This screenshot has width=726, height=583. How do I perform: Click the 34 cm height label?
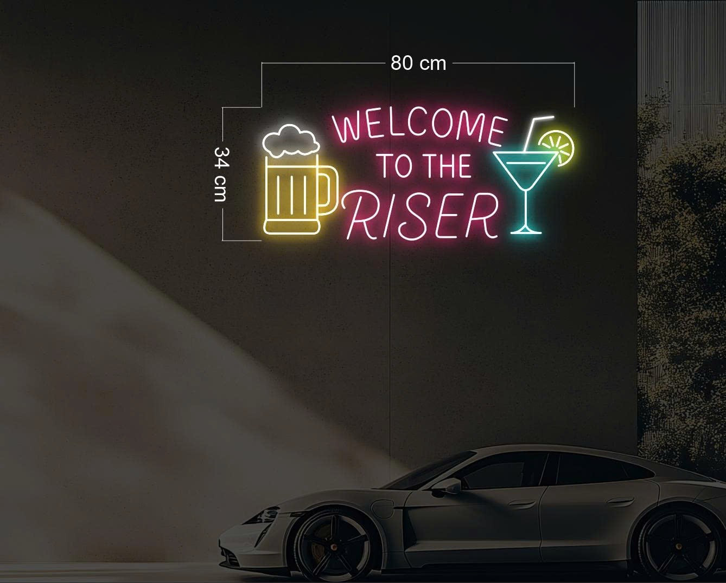[x=220, y=174]
